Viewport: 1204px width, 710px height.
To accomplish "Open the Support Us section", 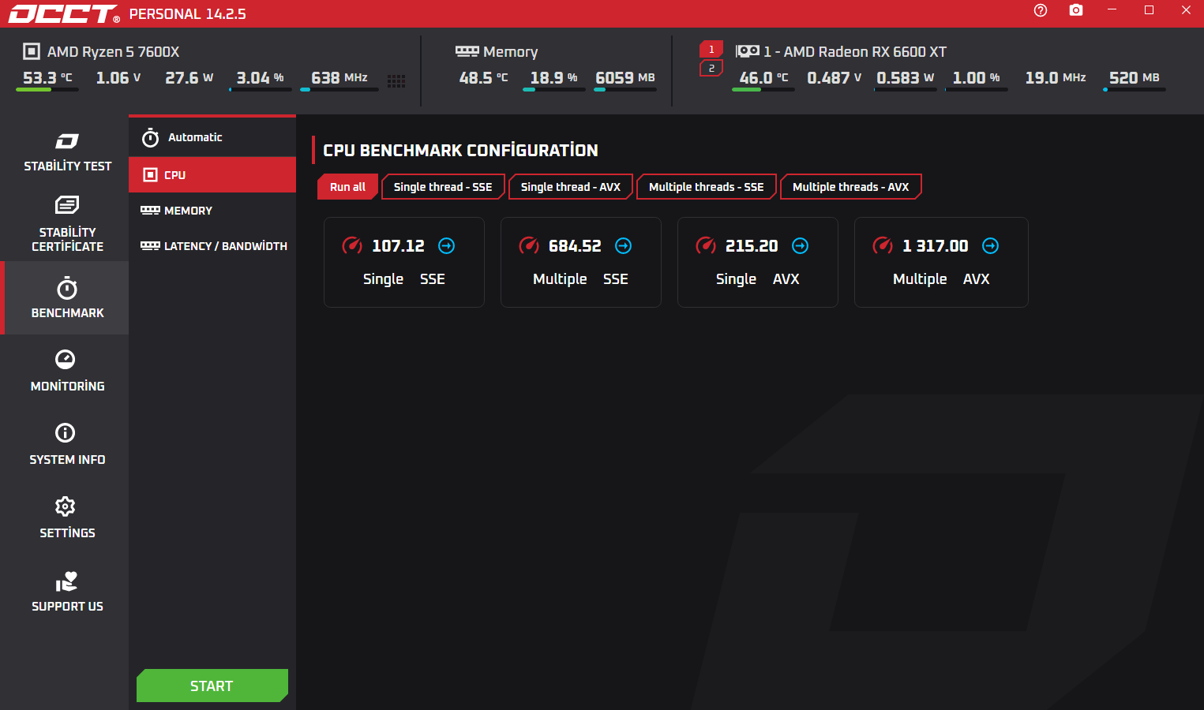I will pos(67,592).
